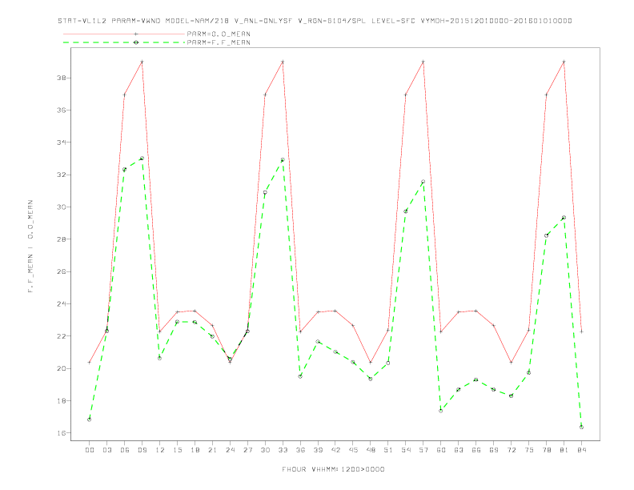
Task: Click x-axis tick label 63
Action: (x=459, y=450)
